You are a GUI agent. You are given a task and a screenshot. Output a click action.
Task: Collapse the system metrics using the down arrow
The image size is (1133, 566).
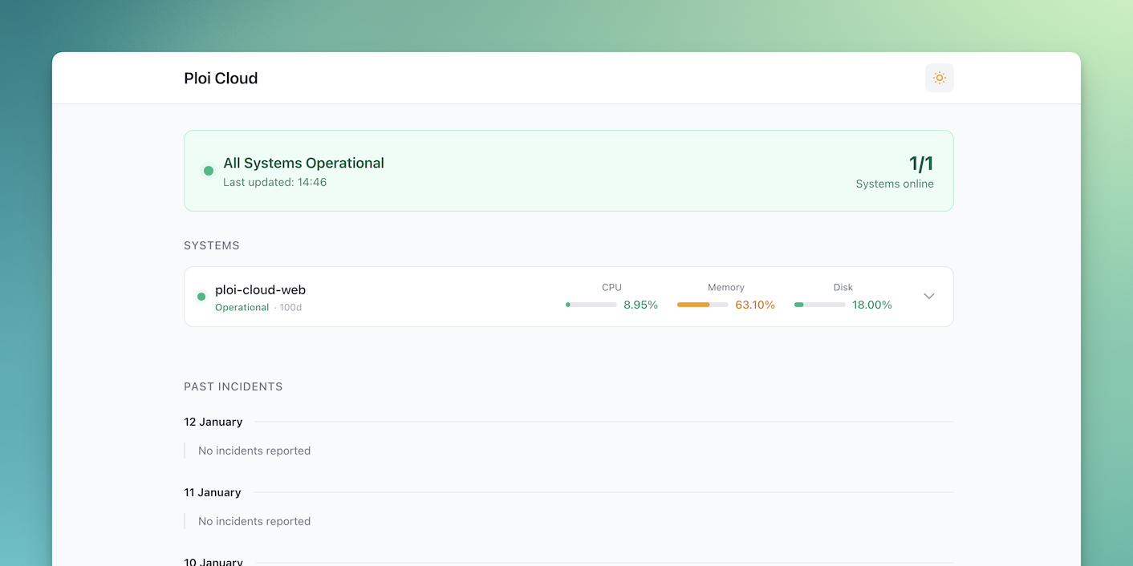click(x=928, y=296)
